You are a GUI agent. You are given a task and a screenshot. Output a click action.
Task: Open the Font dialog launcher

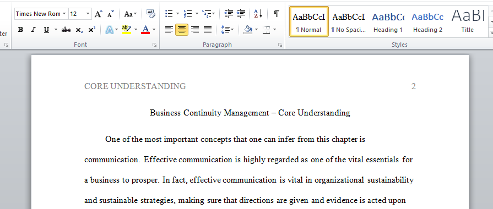(x=154, y=45)
